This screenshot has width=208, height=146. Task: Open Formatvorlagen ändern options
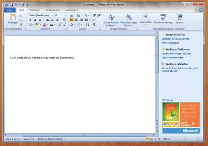click(129, 20)
